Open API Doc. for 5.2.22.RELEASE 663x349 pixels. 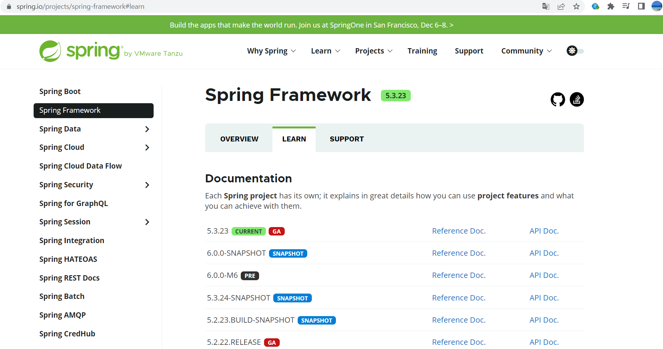(544, 342)
